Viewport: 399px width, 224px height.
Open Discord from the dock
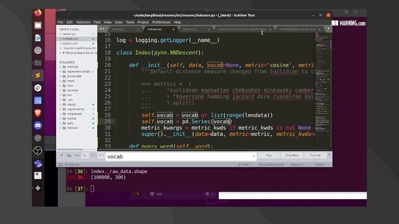38,126
